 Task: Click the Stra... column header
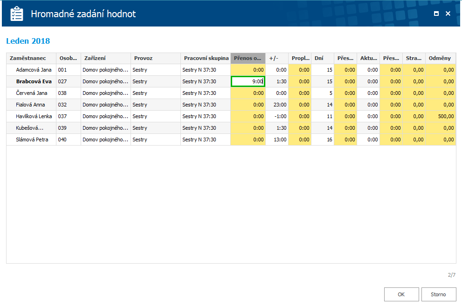coord(414,58)
